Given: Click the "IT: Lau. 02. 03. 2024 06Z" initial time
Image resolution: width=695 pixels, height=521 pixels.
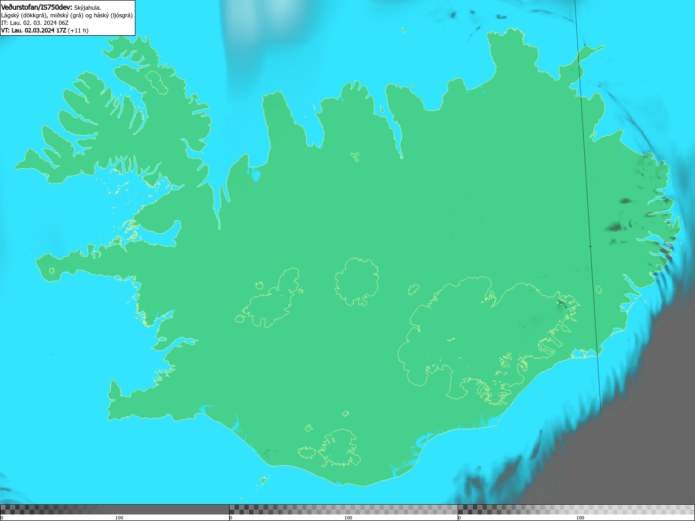Looking at the screenshot, I should point(35,23).
